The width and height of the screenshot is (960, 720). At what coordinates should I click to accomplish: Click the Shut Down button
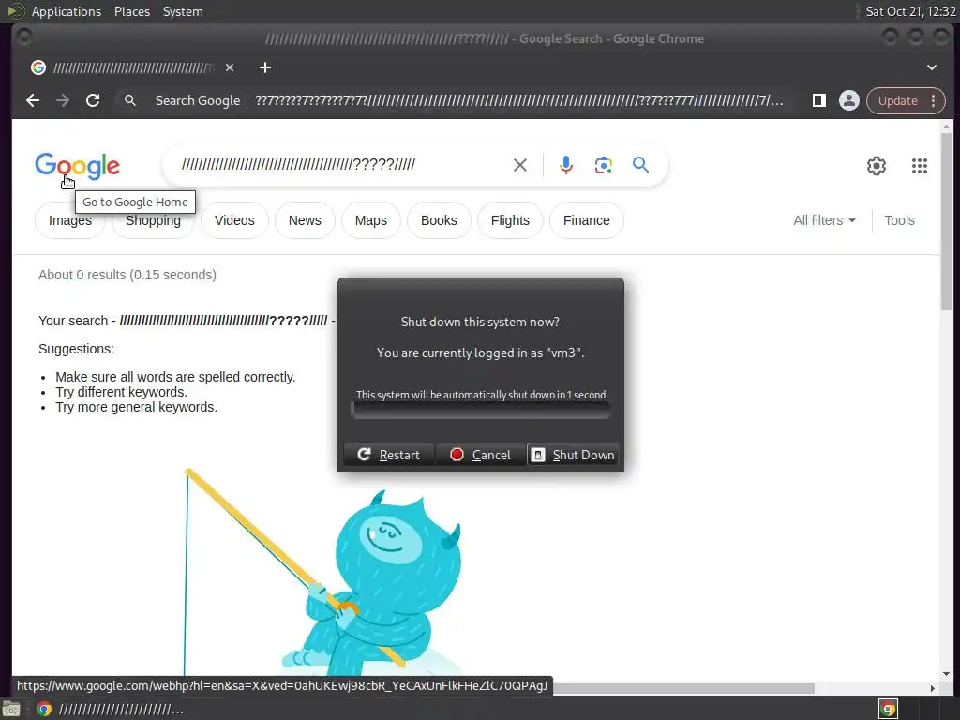573,455
